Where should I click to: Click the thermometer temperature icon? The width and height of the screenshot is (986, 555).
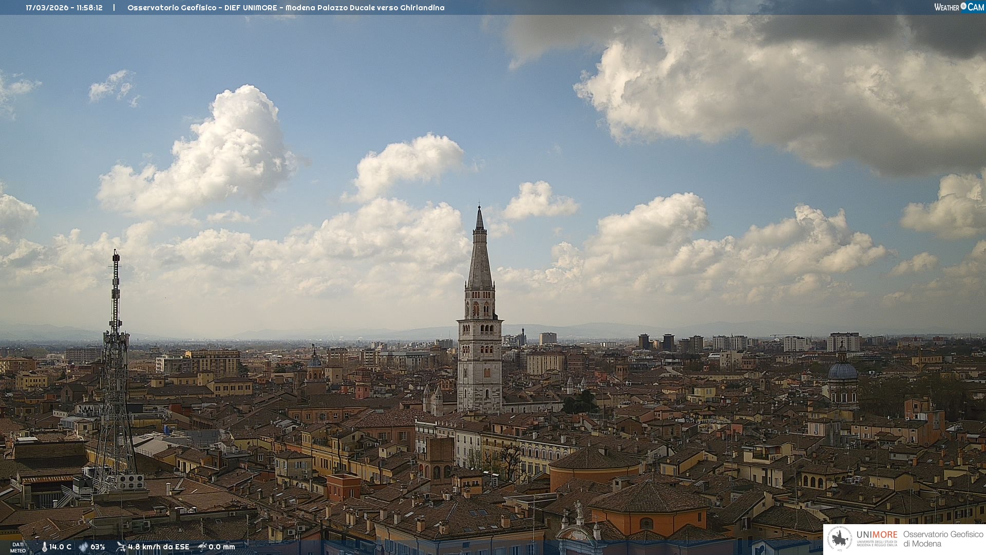tap(45, 547)
